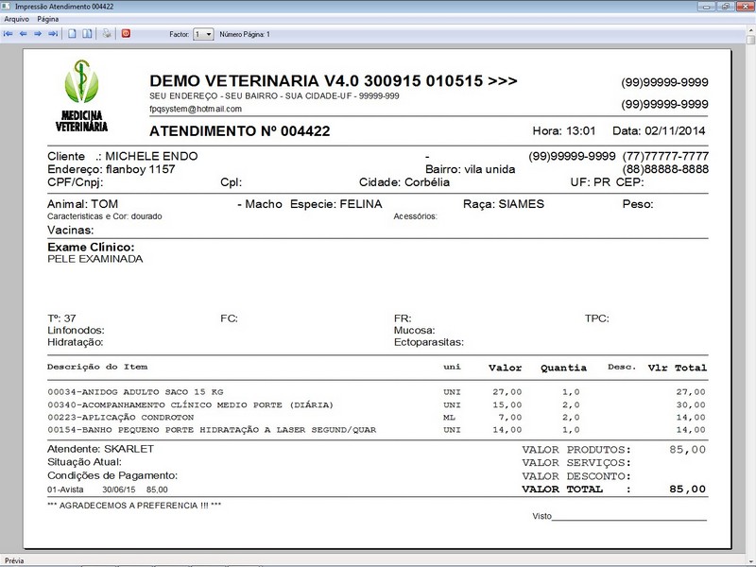Jump to last page arrow icon
This screenshot has height=567, width=756.
tap(53, 34)
